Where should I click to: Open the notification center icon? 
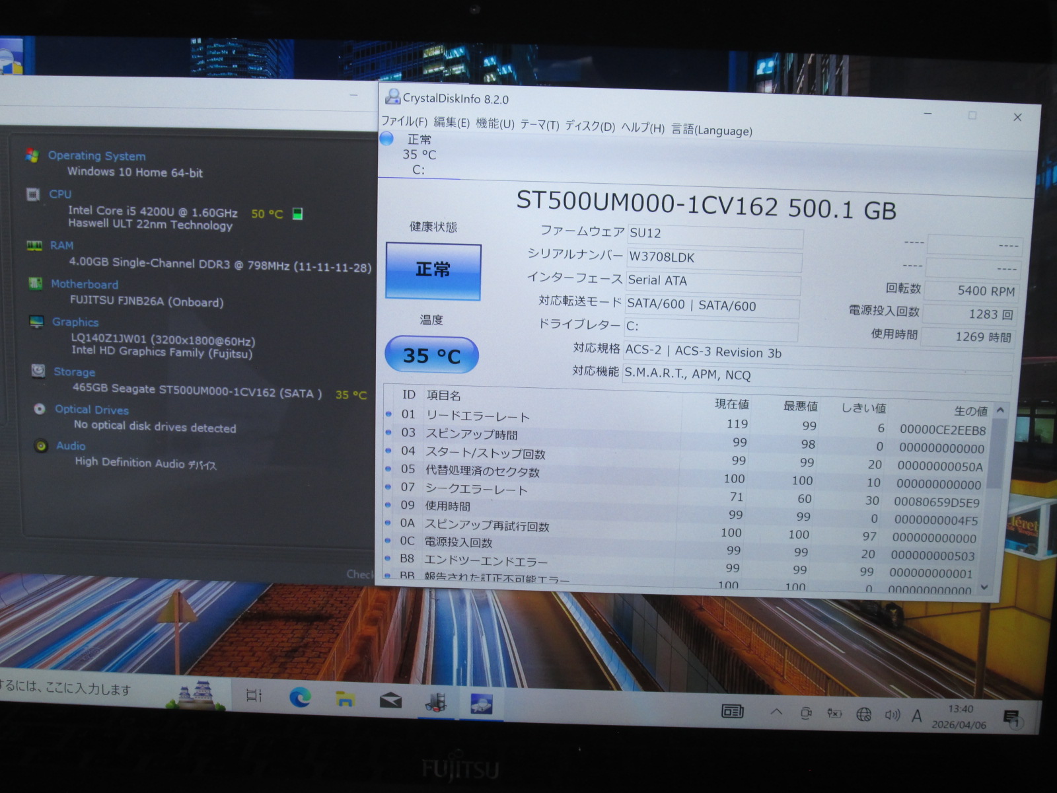tap(1011, 718)
